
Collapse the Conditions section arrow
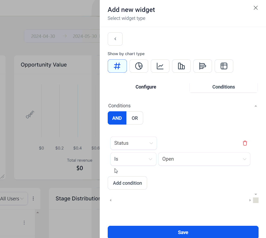[256, 106]
